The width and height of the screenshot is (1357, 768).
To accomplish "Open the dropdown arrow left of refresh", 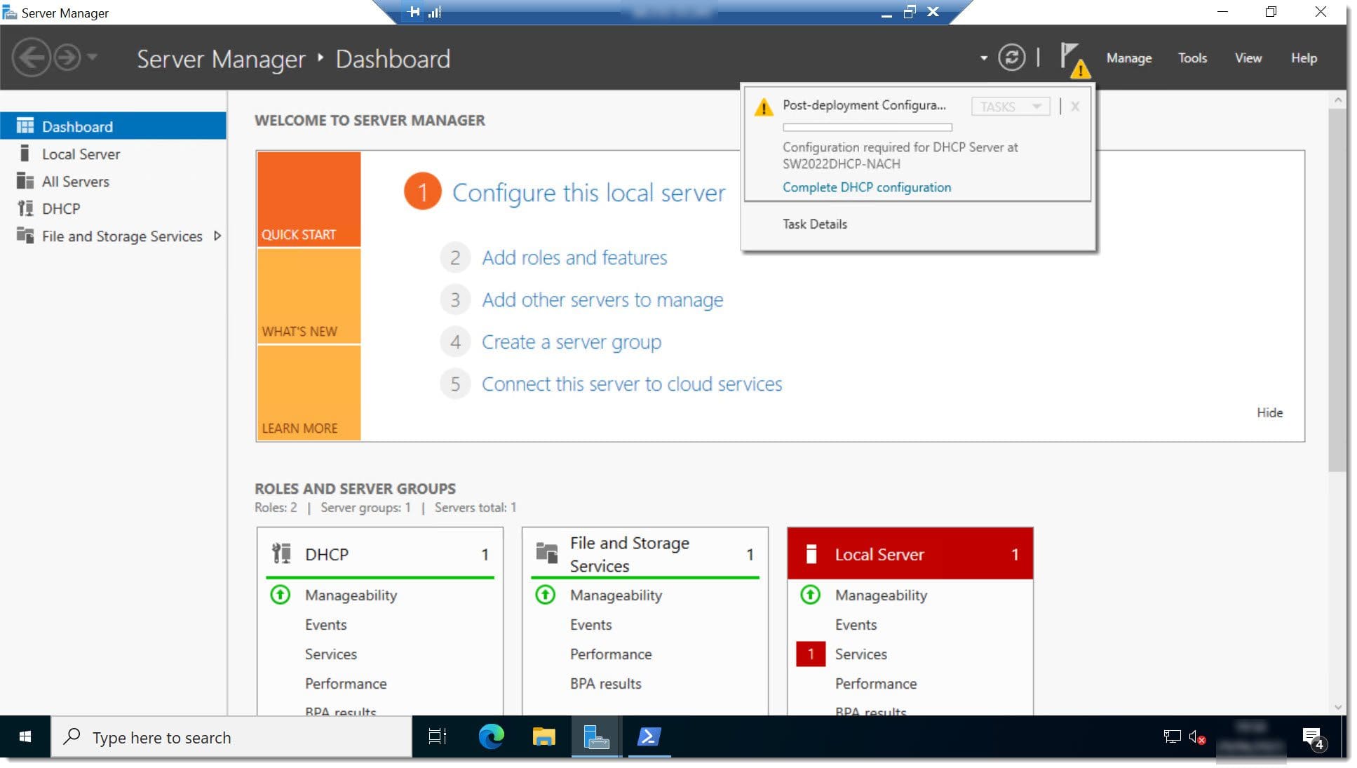I will click(983, 58).
